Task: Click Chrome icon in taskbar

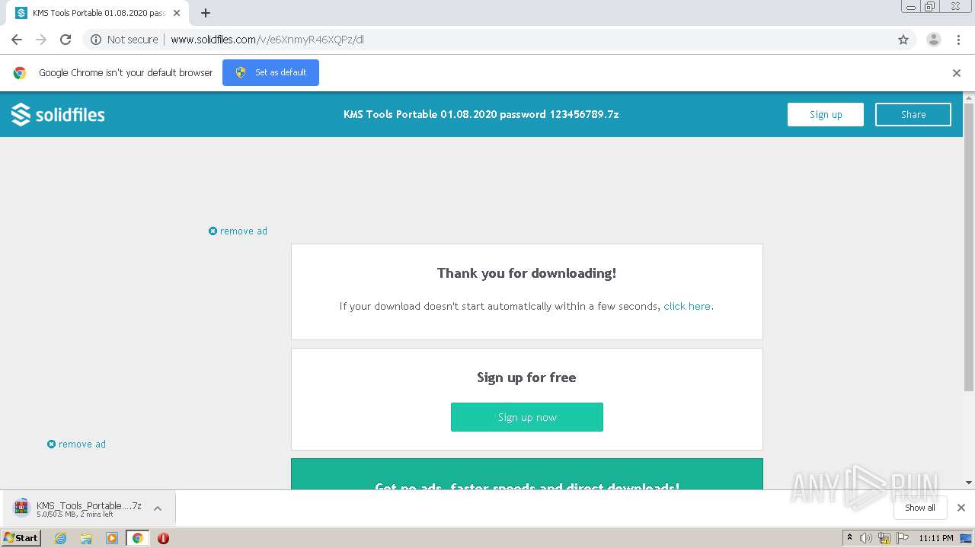Action: point(137,538)
